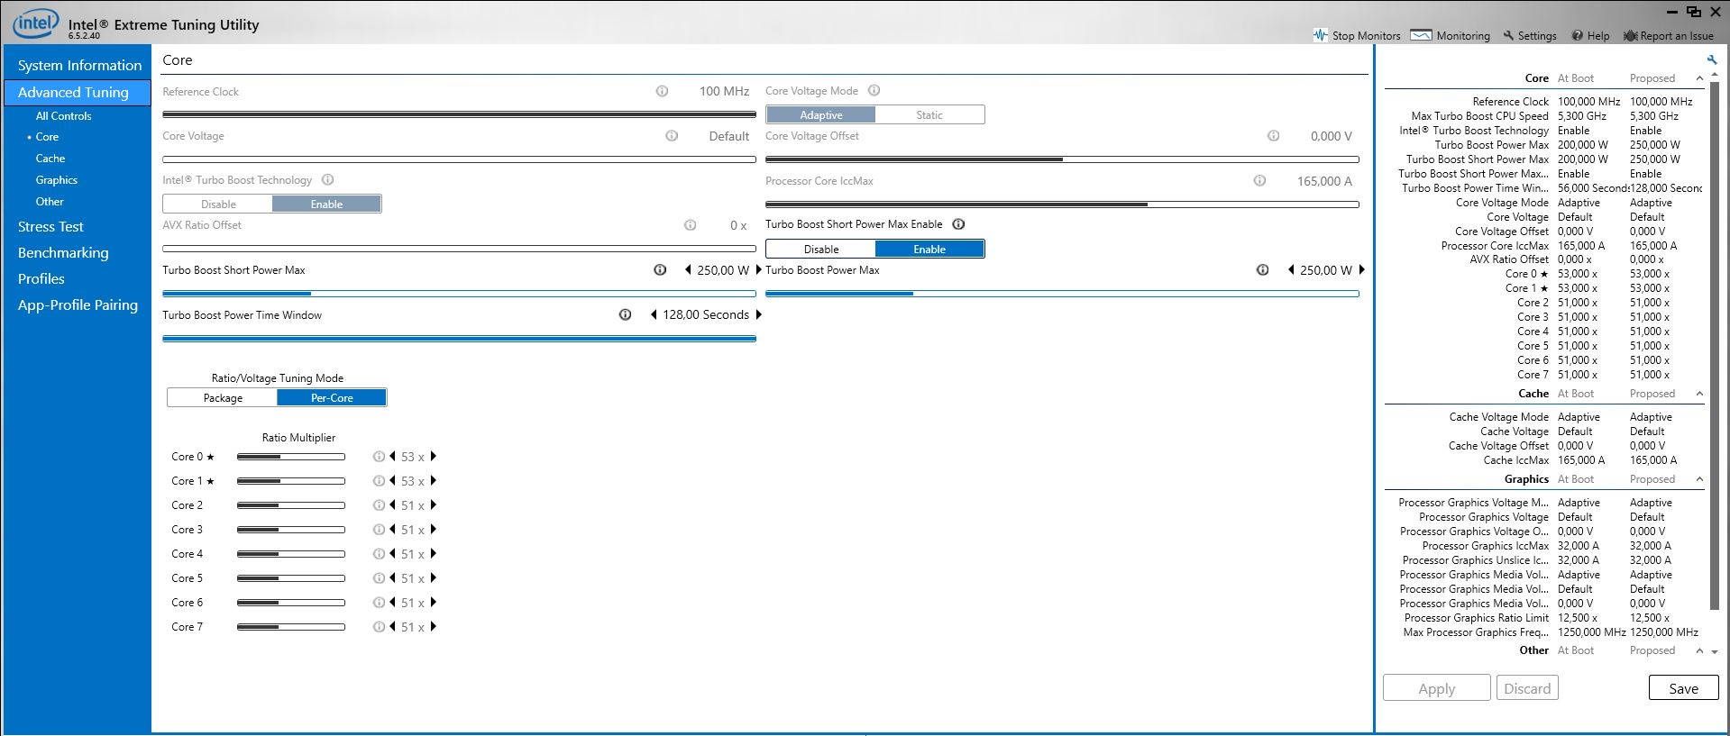Show info for Turbo Boost Short Power Max Enable
Viewport: 1730px width, 736px height.
point(958,224)
